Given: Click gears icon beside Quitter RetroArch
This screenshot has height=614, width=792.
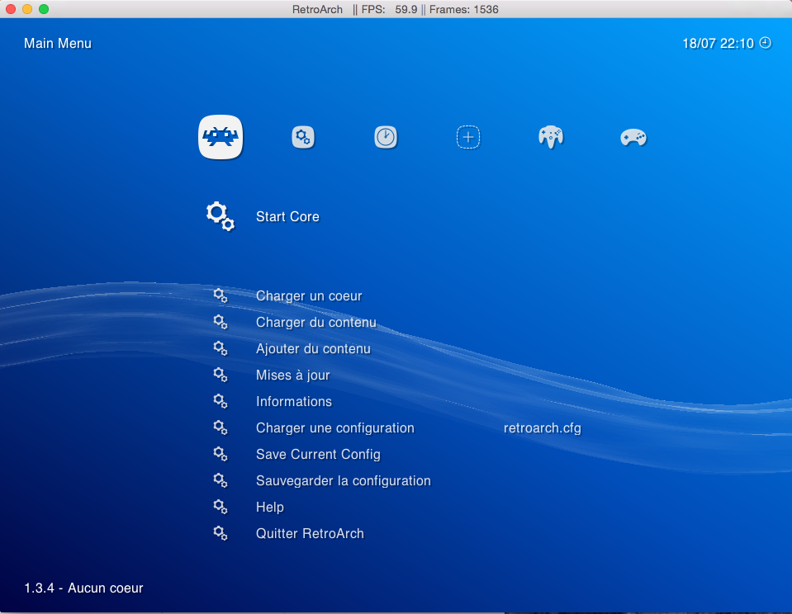Looking at the screenshot, I should pyautogui.click(x=221, y=533).
